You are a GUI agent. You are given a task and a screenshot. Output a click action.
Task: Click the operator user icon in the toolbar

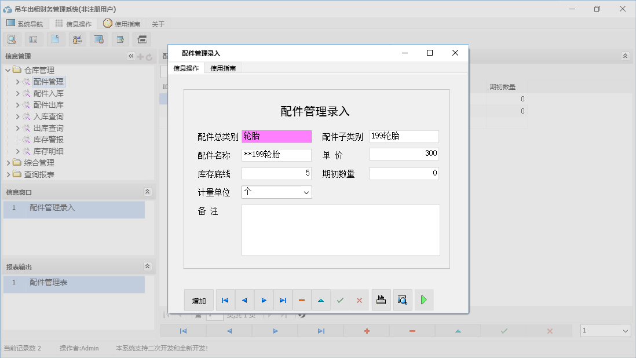click(77, 39)
